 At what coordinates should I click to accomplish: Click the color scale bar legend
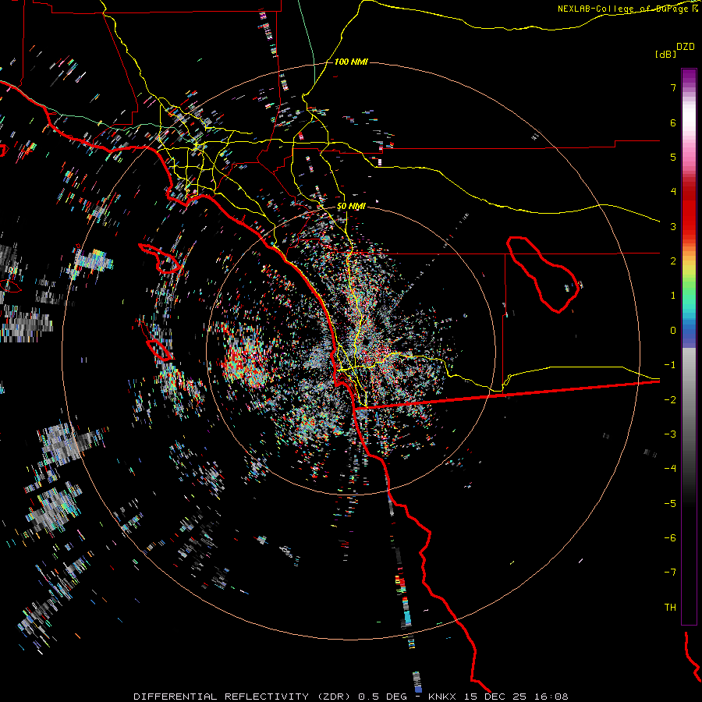(x=689, y=346)
